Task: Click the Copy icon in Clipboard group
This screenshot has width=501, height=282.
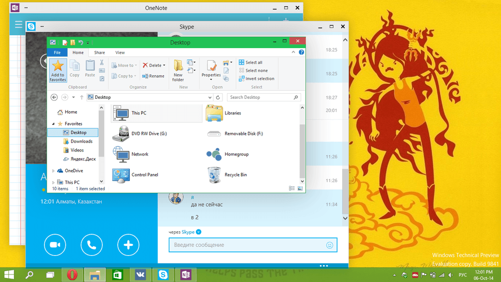Action: pos(75,69)
